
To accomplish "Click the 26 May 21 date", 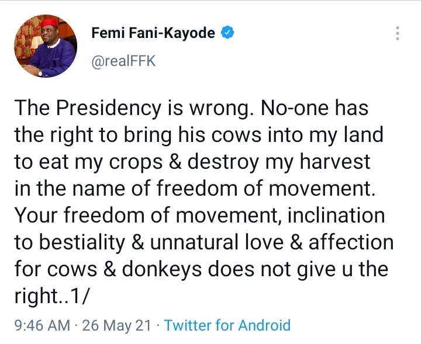I will 117,325.
